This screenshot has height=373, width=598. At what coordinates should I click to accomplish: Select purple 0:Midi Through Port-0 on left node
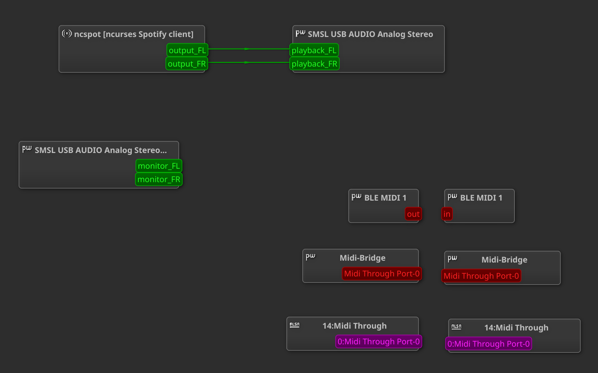pyautogui.click(x=378, y=342)
